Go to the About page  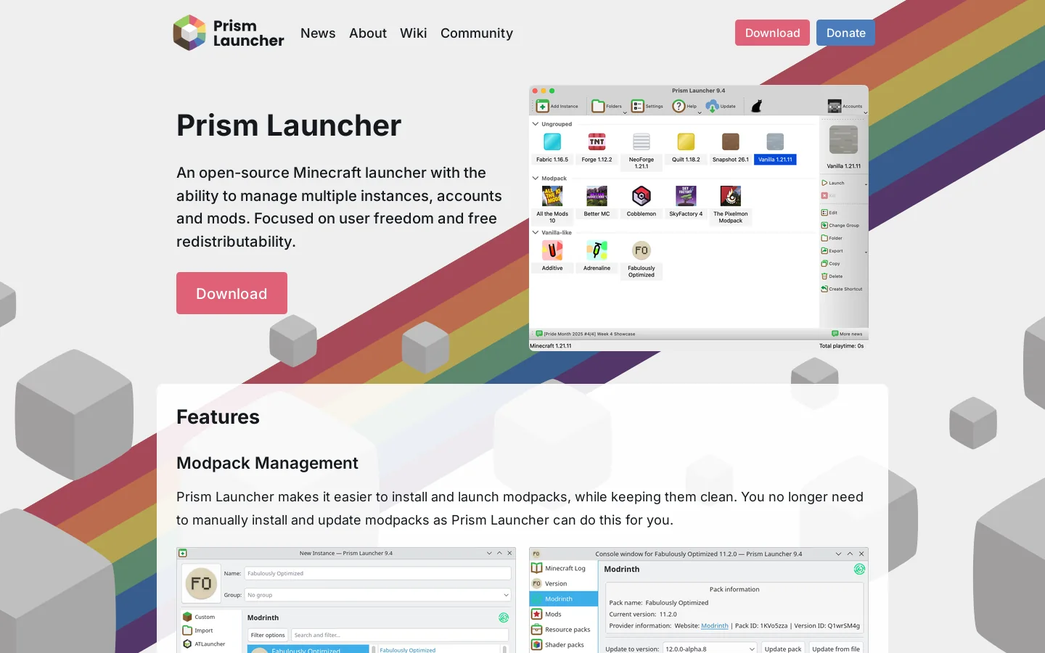click(x=368, y=33)
